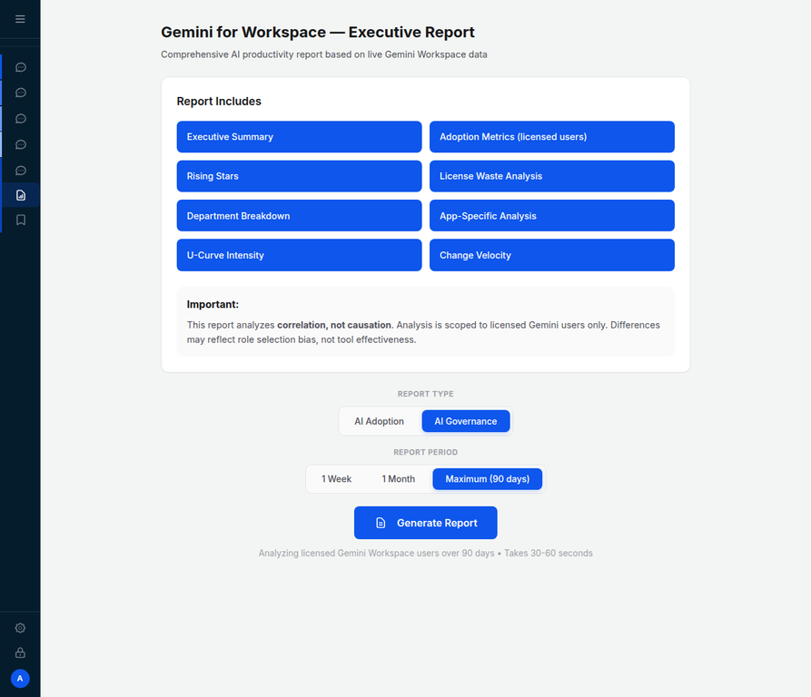Viewport: 811px width, 697px height.
Task: Click the Change Velocity tile
Action: (552, 255)
